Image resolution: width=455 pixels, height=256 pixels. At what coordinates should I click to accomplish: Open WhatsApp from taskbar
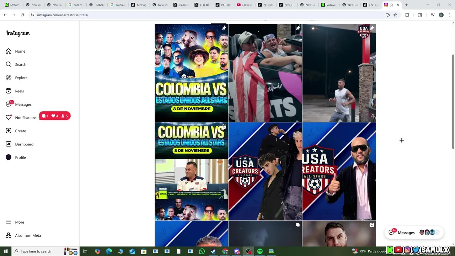[202, 251]
